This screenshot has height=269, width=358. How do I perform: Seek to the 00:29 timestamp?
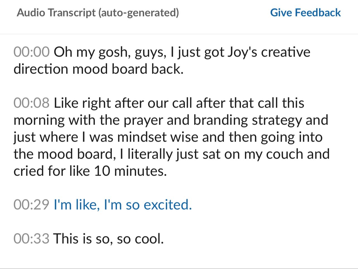pos(32,205)
